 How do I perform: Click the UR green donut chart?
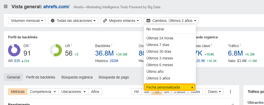tap(56, 50)
